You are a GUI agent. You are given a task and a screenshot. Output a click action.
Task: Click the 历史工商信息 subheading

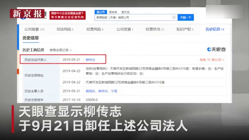(x=33, y=50)
